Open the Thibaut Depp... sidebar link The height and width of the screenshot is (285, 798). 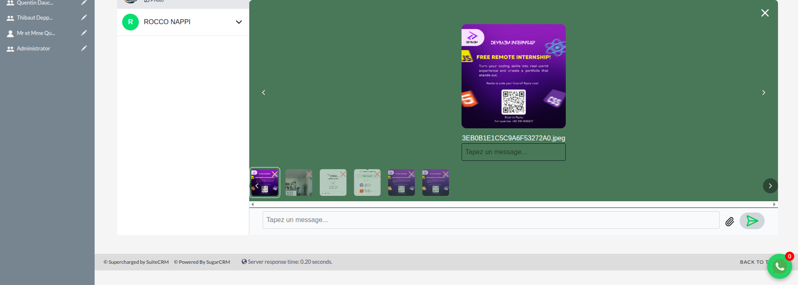35,17
